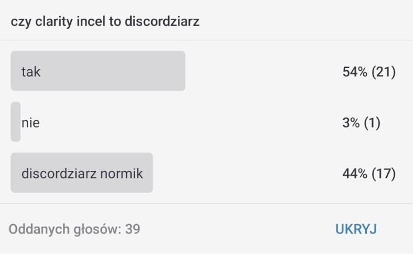The image size is (413, 260).
Task: Click the number 39 in total votes
Action: click(133, 229)
